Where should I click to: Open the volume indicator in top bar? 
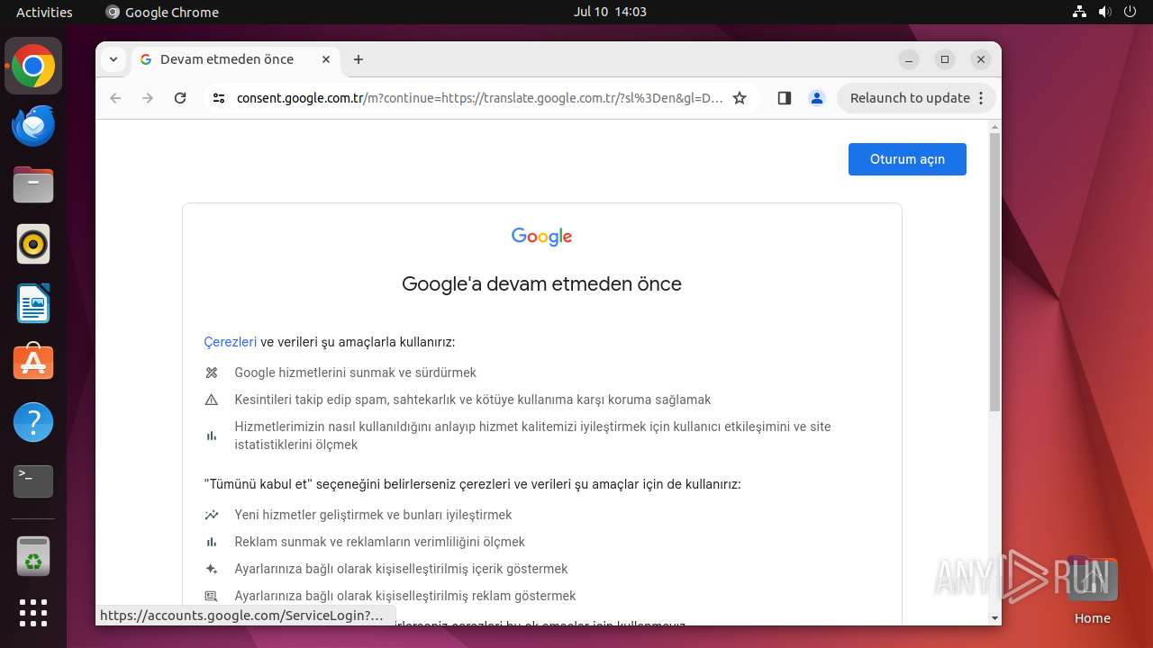[x=1105, y=12]
